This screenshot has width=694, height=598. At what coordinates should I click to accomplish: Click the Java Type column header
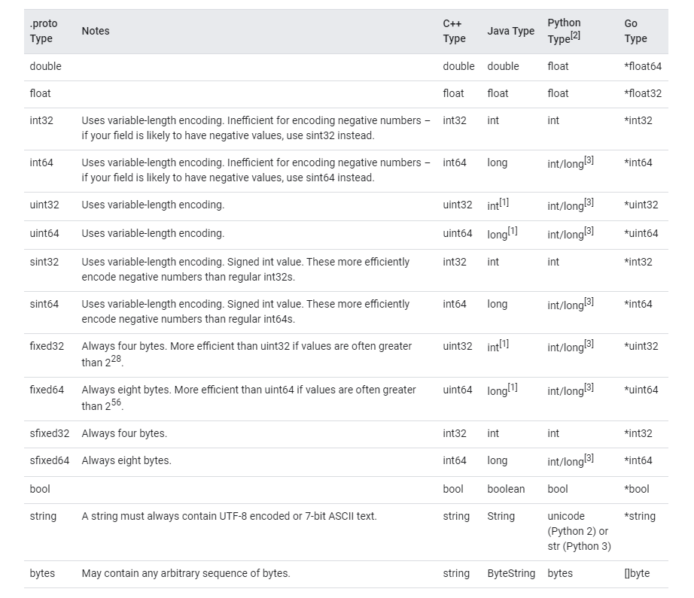click(510, 31)
